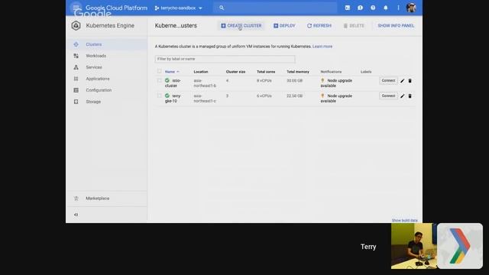
Task: Click asio-cluster node upgrade lightbulb icon
Action: point(322,80)
